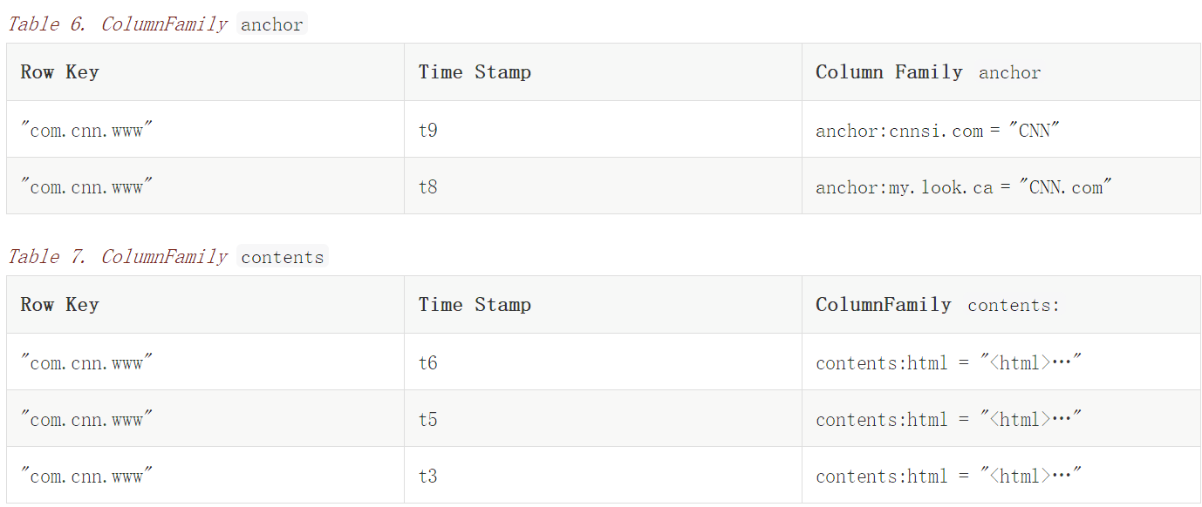
Task: Select the Time Stamp header in the contents table
Action: pos(475,305)
